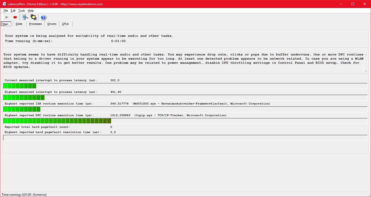Click the computer with pencil toolbar icon

[x=25, y=17]
